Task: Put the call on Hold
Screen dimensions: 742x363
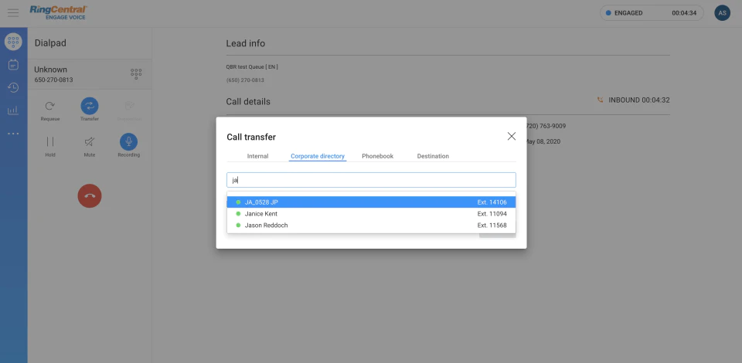Action: point(50,142)
